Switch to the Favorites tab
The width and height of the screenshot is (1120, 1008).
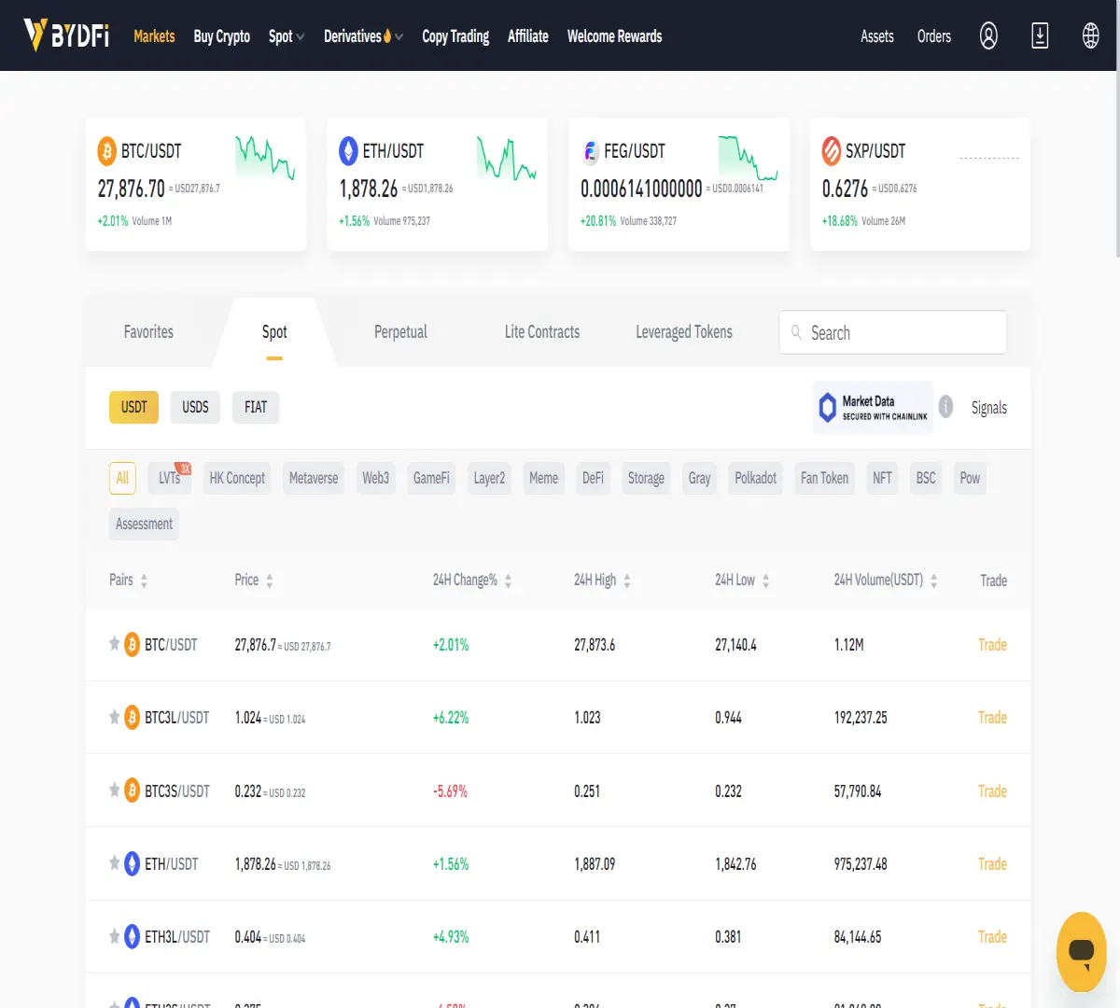pos(148,332)
